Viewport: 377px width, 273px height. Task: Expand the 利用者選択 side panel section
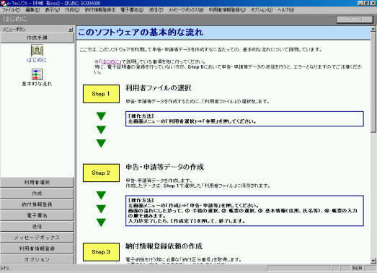pyautogui.click(x=37, y=183)
